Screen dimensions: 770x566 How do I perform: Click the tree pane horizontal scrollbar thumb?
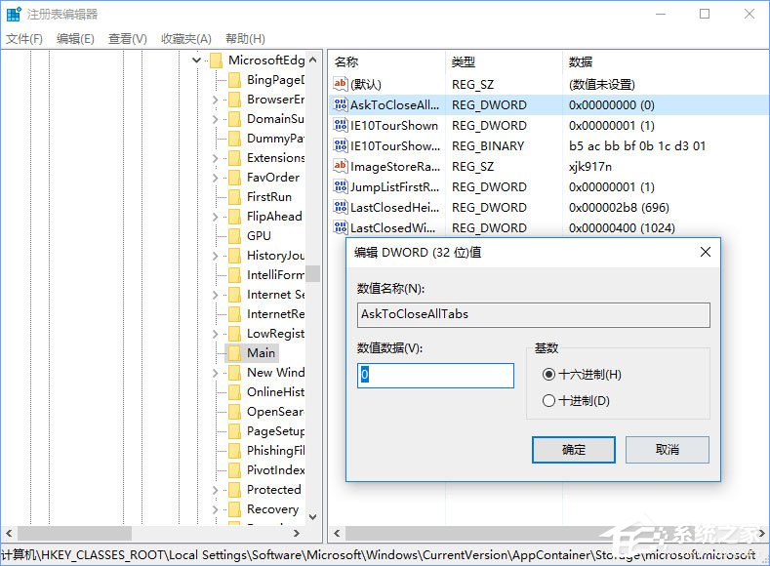[74, 533]
